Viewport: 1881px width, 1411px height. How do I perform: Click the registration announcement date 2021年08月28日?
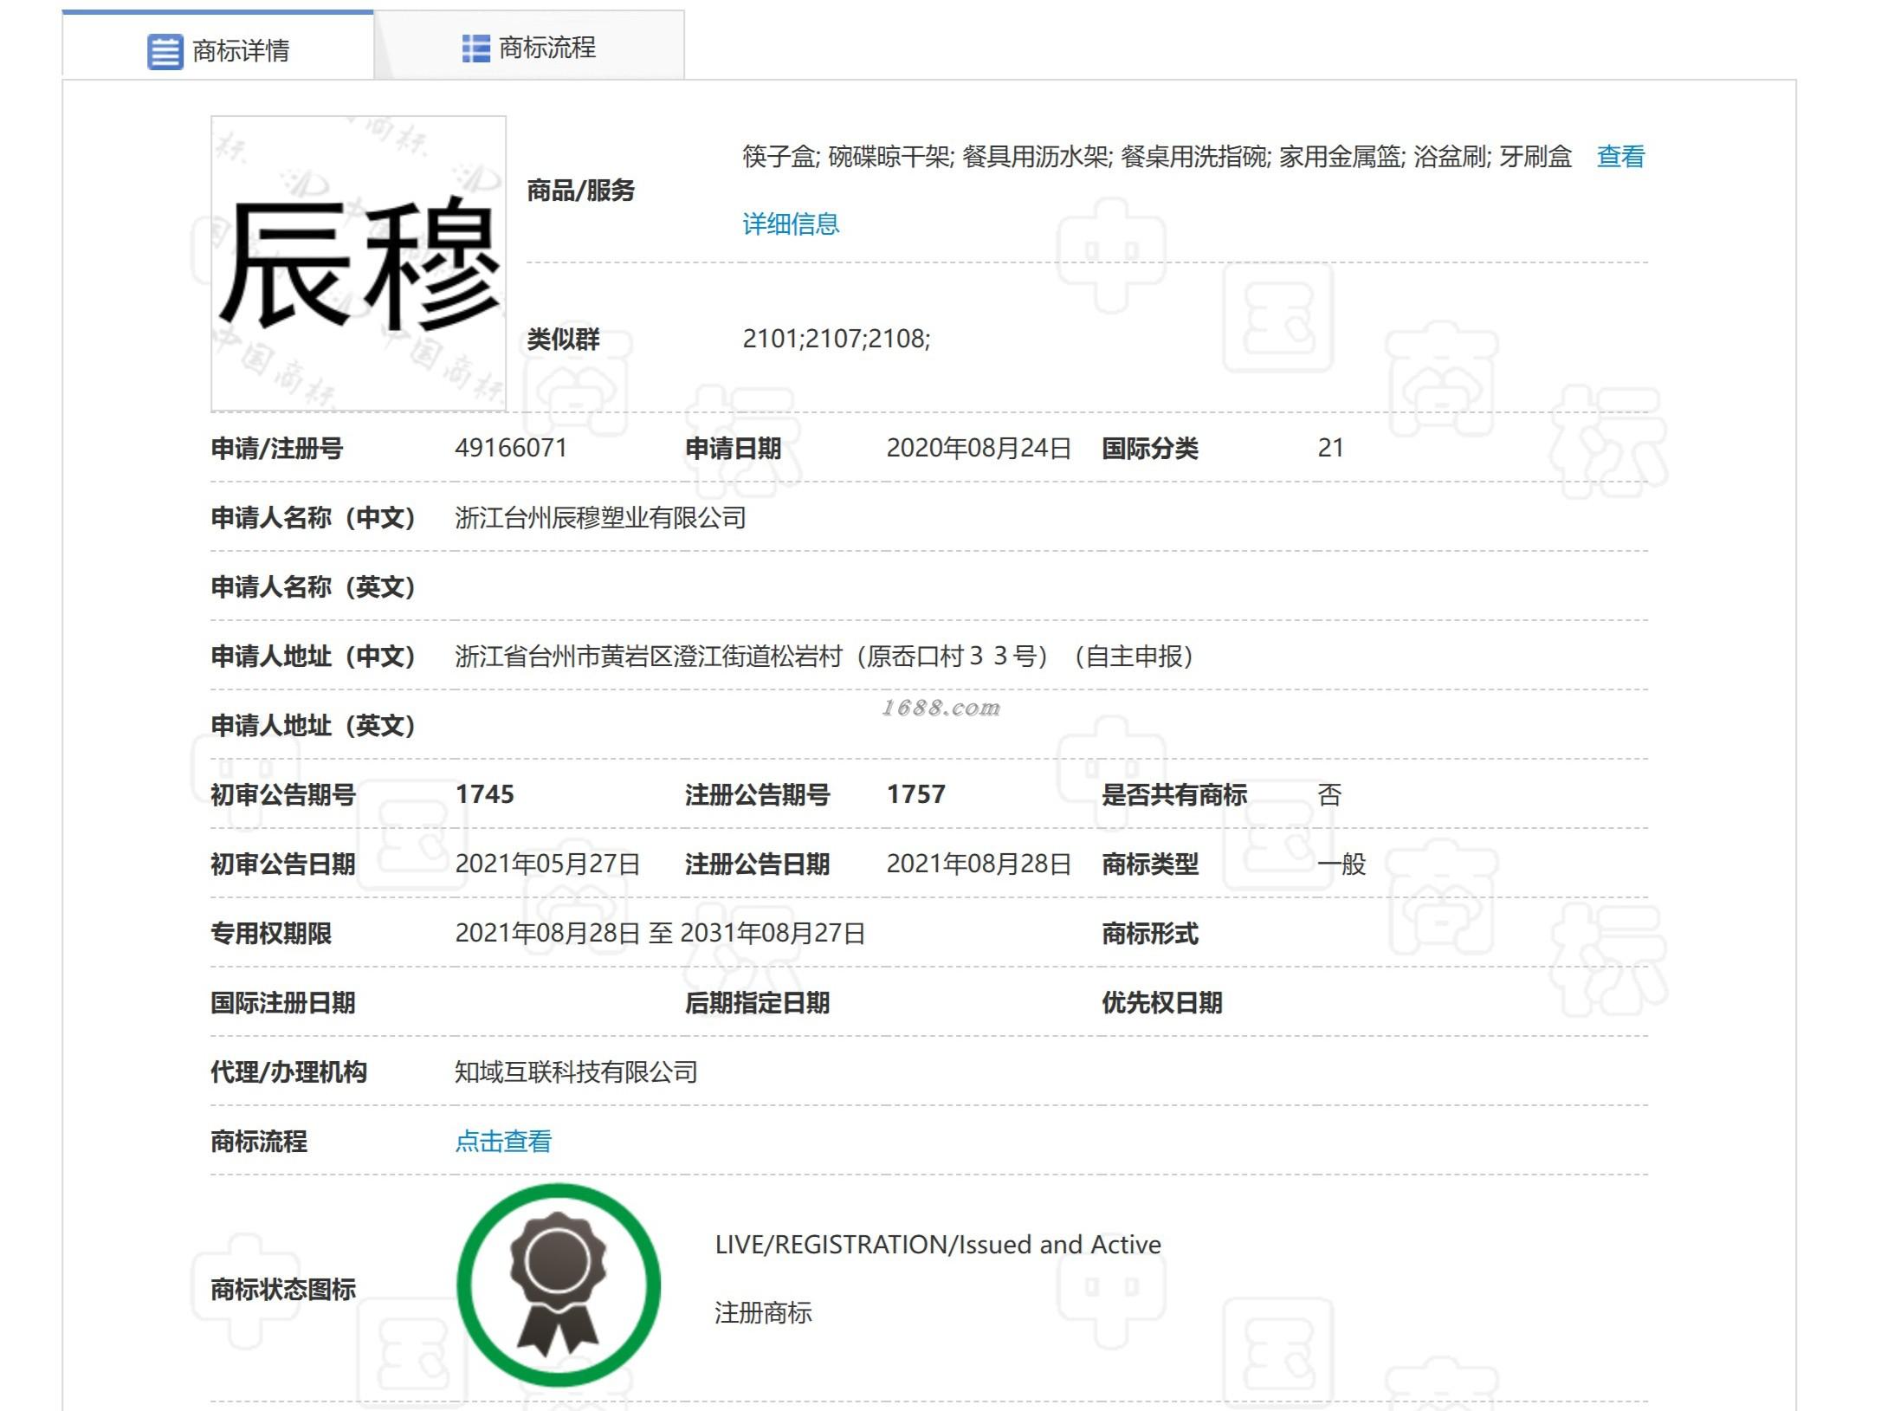[979, 864]
